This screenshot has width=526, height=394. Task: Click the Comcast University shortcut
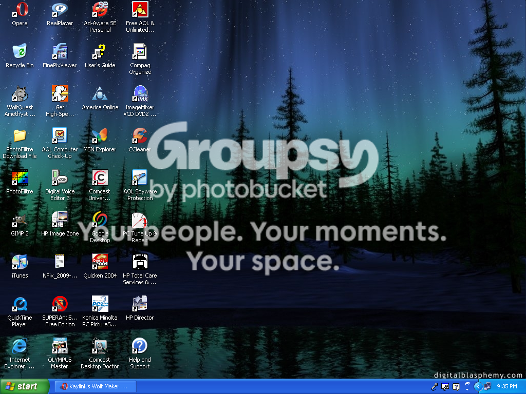tap(100, 178)
